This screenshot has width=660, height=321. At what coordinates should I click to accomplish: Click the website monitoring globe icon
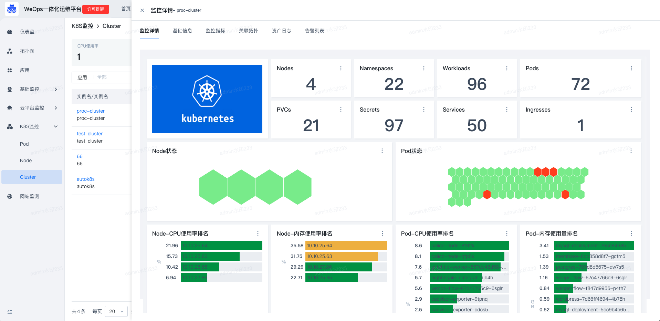pyautogui.click(x=10, y=197)
